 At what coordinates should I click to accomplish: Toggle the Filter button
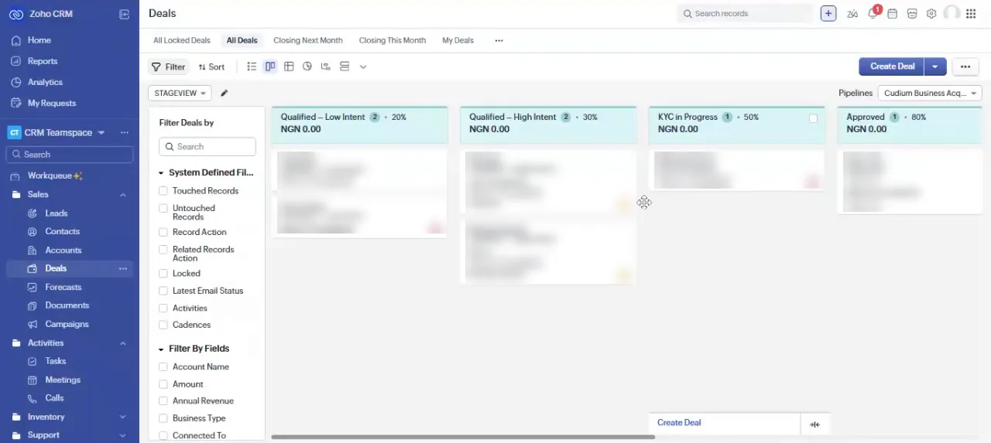(x=168, y=66)
